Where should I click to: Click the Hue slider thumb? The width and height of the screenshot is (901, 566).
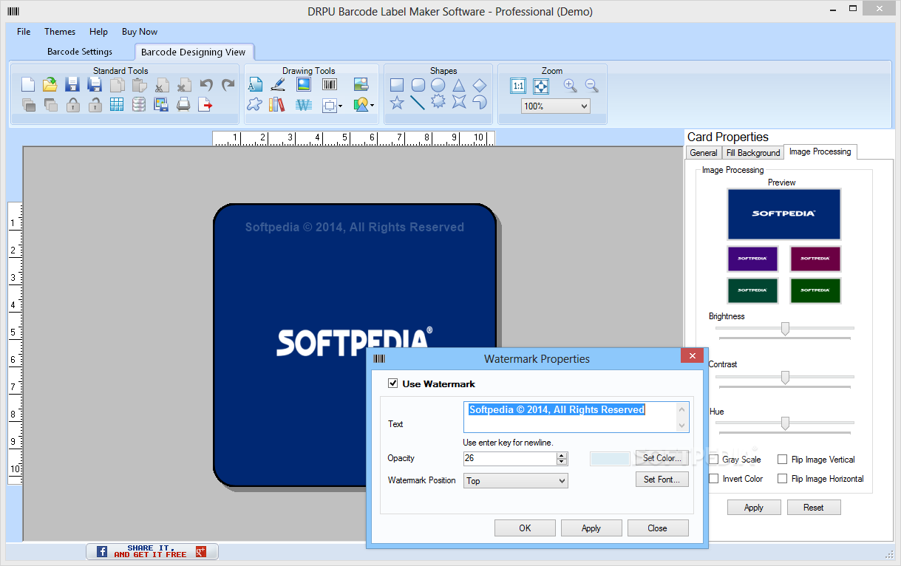pos(785,423)
